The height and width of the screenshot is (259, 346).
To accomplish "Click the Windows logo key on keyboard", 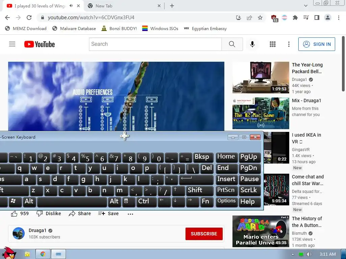I will [x=15, y=202].
